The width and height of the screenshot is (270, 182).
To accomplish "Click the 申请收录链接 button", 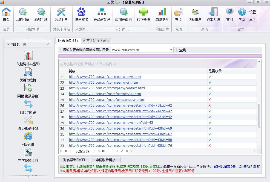I will click(106, 160).
